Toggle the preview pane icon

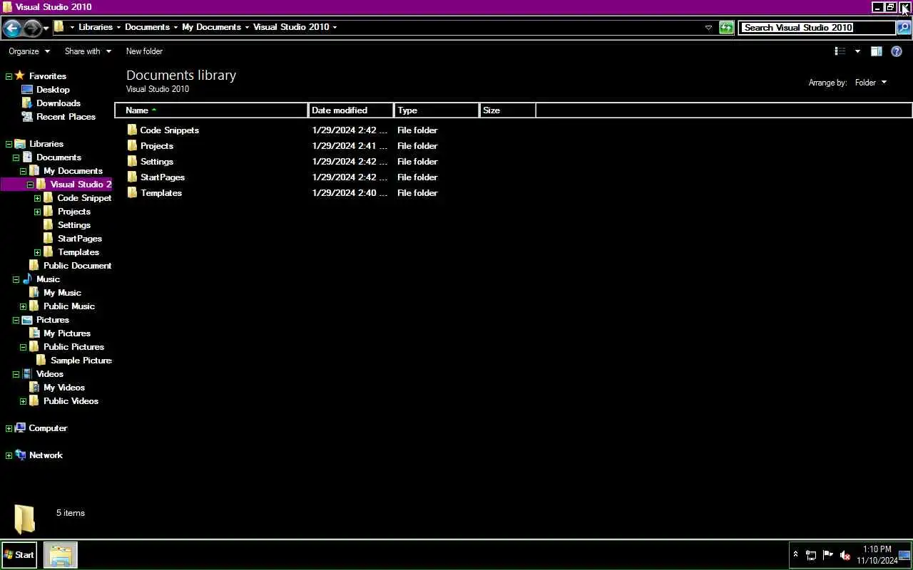tap(876, 51)
